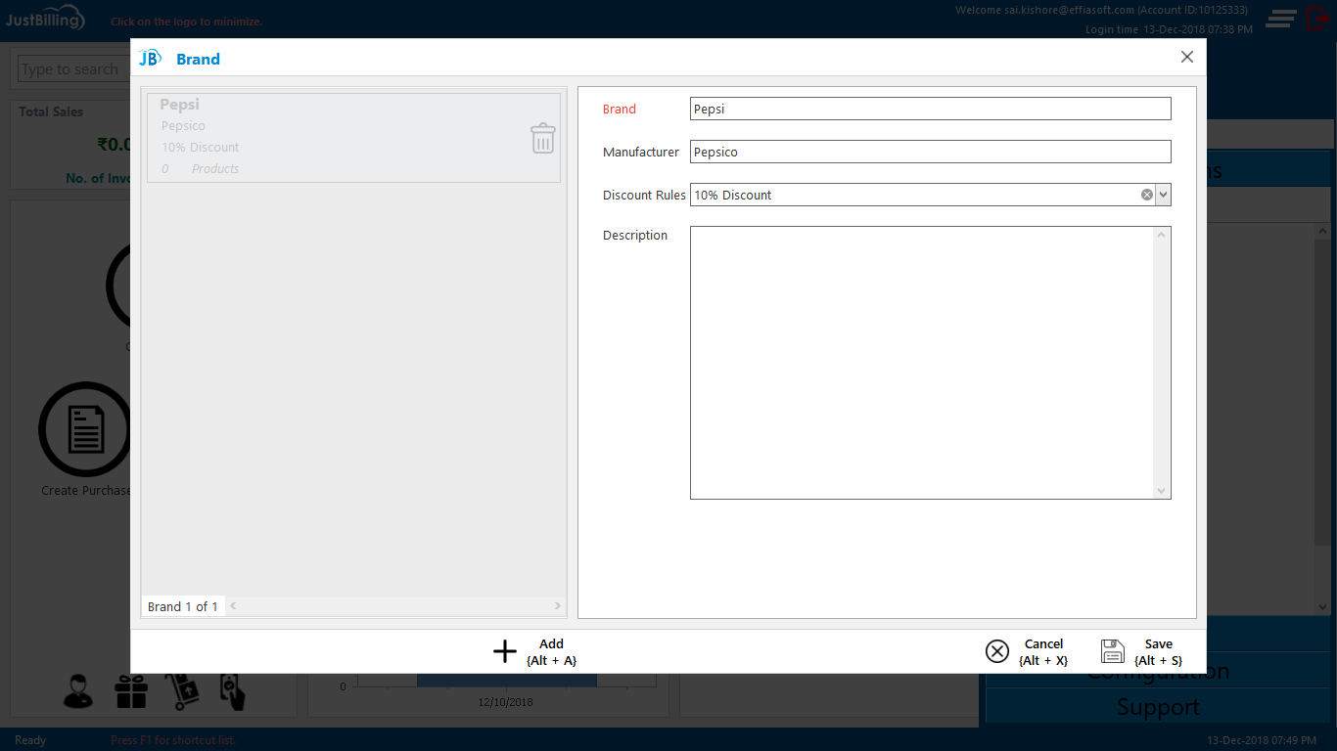
Task: Delete the Pepsi brand with trash icon
Action: tap(543, 138)
